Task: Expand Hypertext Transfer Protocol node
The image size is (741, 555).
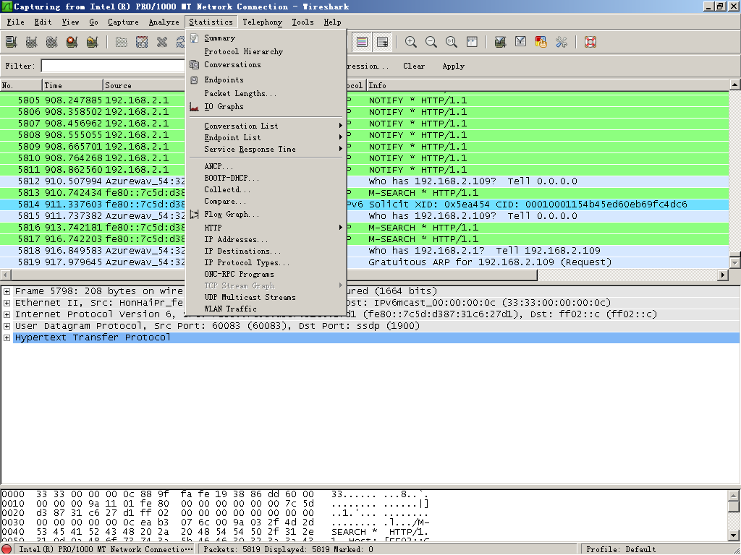Action: pyautogui.click(x=7, y=337)
